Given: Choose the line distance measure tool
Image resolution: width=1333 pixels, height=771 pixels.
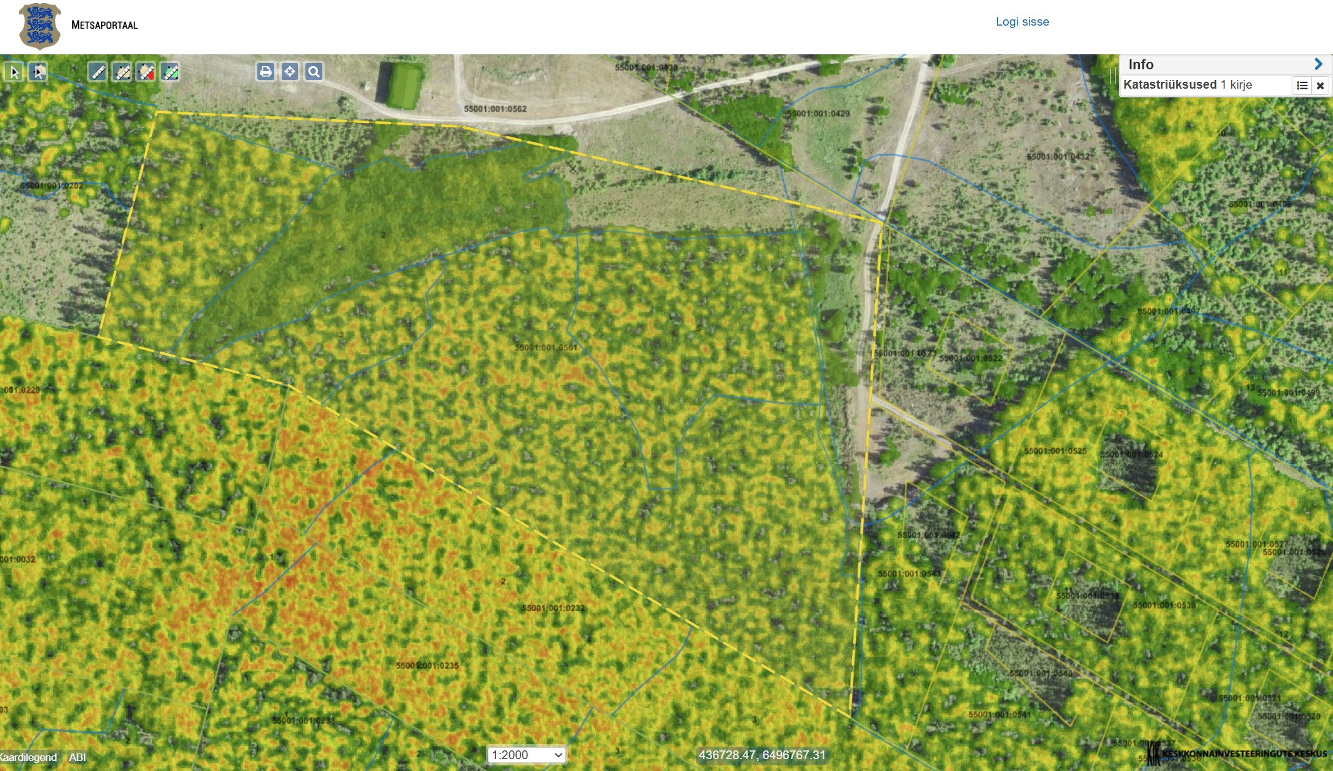Looking at the screenshot, I should coord(98,72).
